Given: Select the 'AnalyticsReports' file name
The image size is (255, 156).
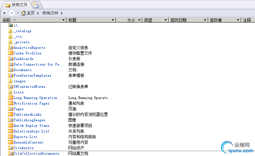Looking at the screenshot, I should pos(29,48).
